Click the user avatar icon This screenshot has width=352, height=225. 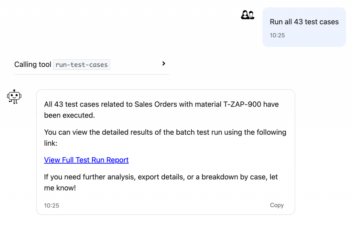pos(247,15)
